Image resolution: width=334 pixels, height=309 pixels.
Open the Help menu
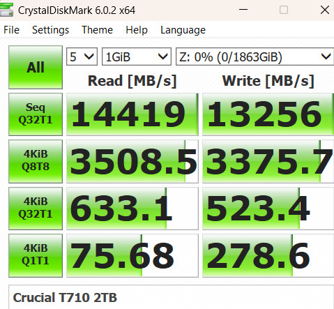tap(137, 30)
